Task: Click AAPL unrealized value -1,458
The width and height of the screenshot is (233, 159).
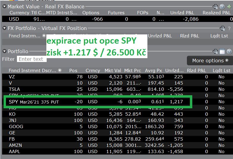Action: click(x=175, y=151)
